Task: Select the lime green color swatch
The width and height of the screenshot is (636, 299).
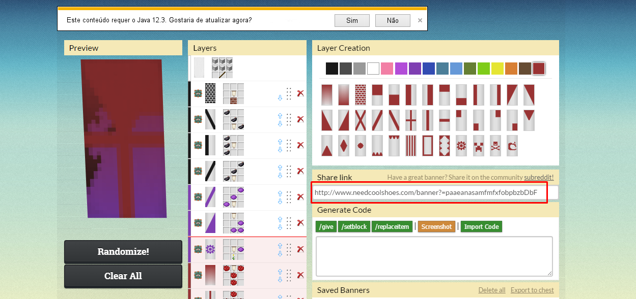Action: pyautogui.click(x=484, y=69)
